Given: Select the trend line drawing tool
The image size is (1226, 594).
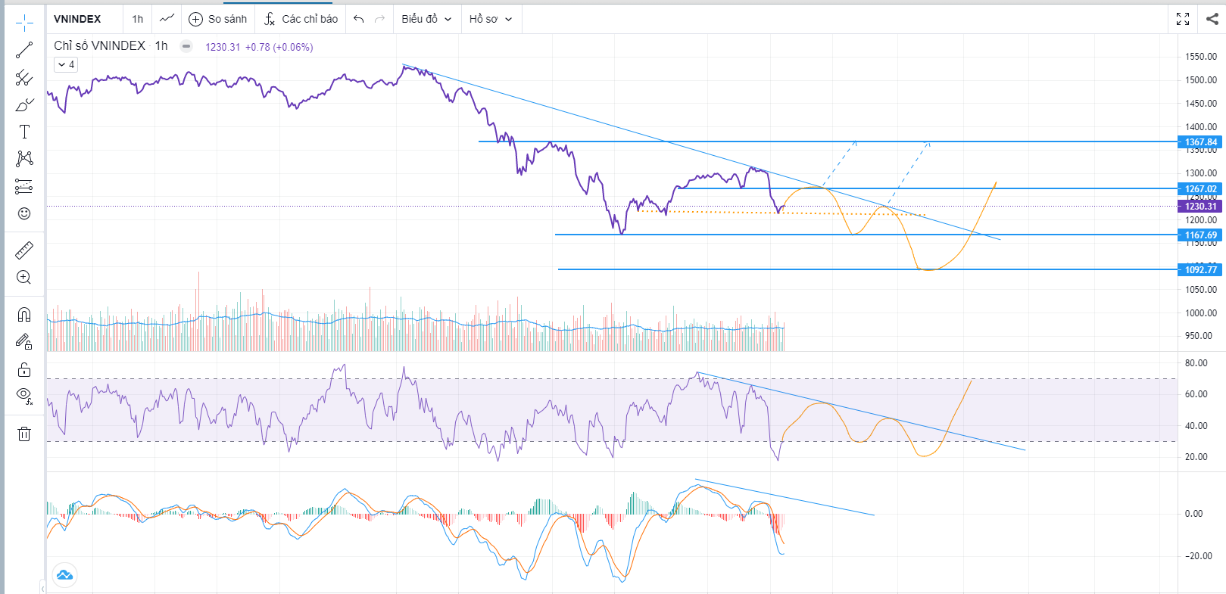Looking at the screenshot, I should point(24,51).
